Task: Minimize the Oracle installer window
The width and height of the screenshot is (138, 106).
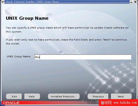Action: point(131,2)
